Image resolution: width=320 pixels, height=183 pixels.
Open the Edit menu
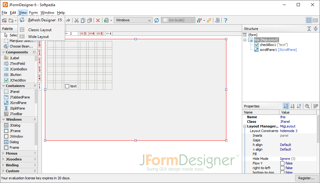tap(13, 13)
